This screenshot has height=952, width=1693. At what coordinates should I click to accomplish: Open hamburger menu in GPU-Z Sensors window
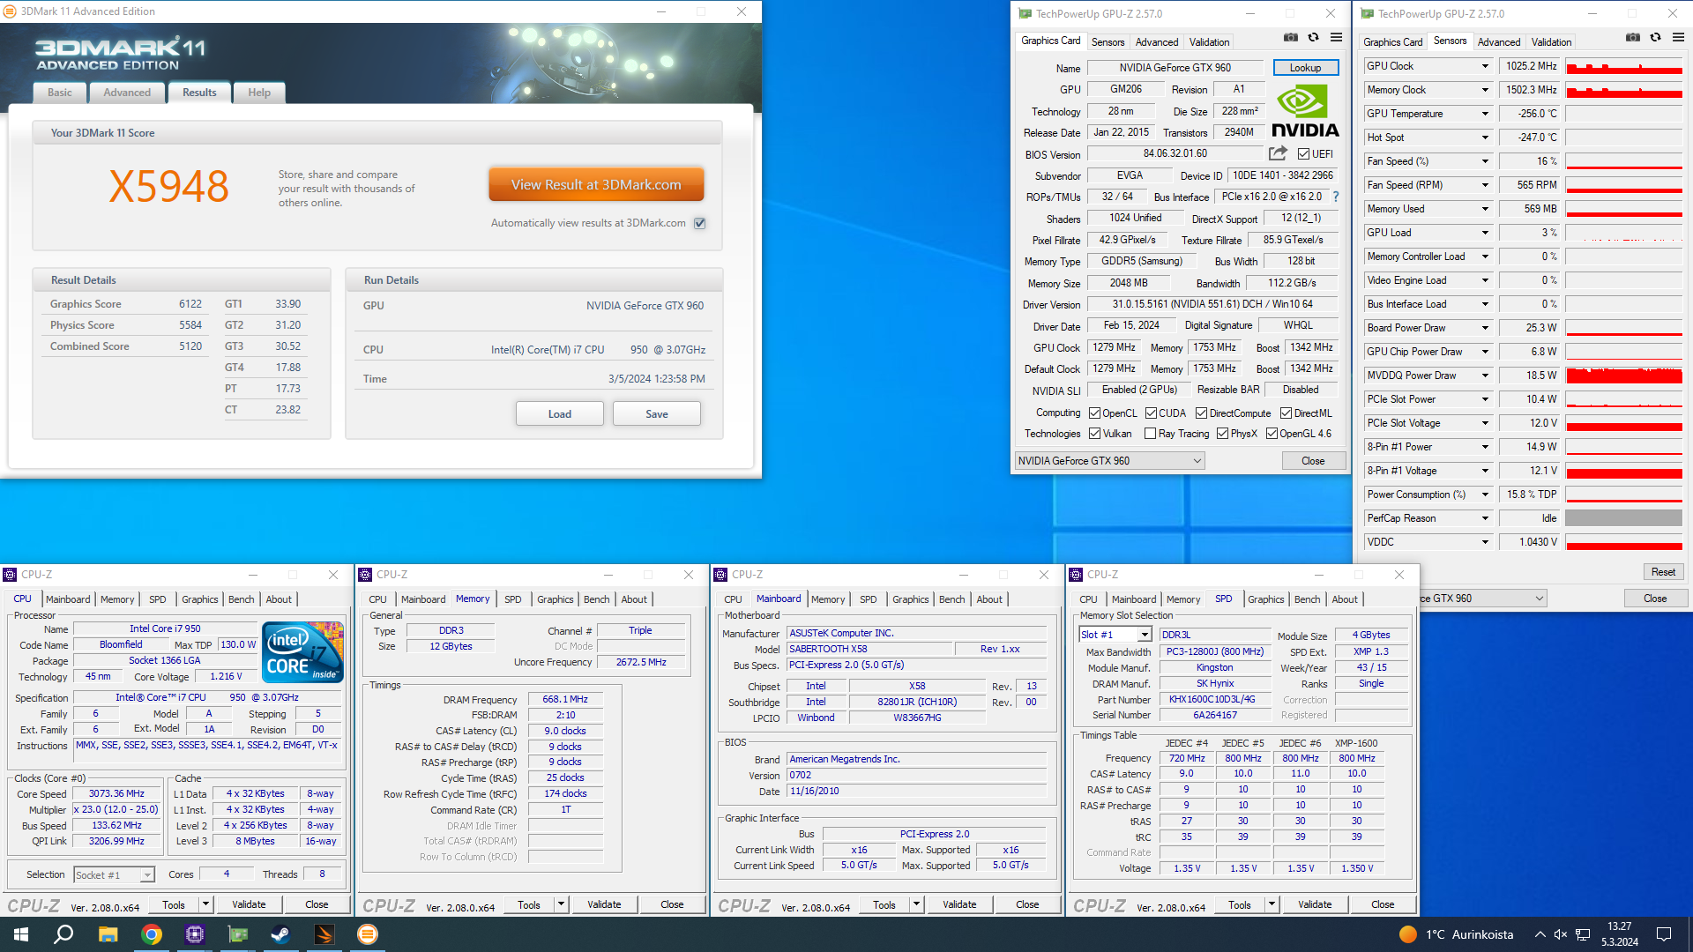(x=1678, y=38)
